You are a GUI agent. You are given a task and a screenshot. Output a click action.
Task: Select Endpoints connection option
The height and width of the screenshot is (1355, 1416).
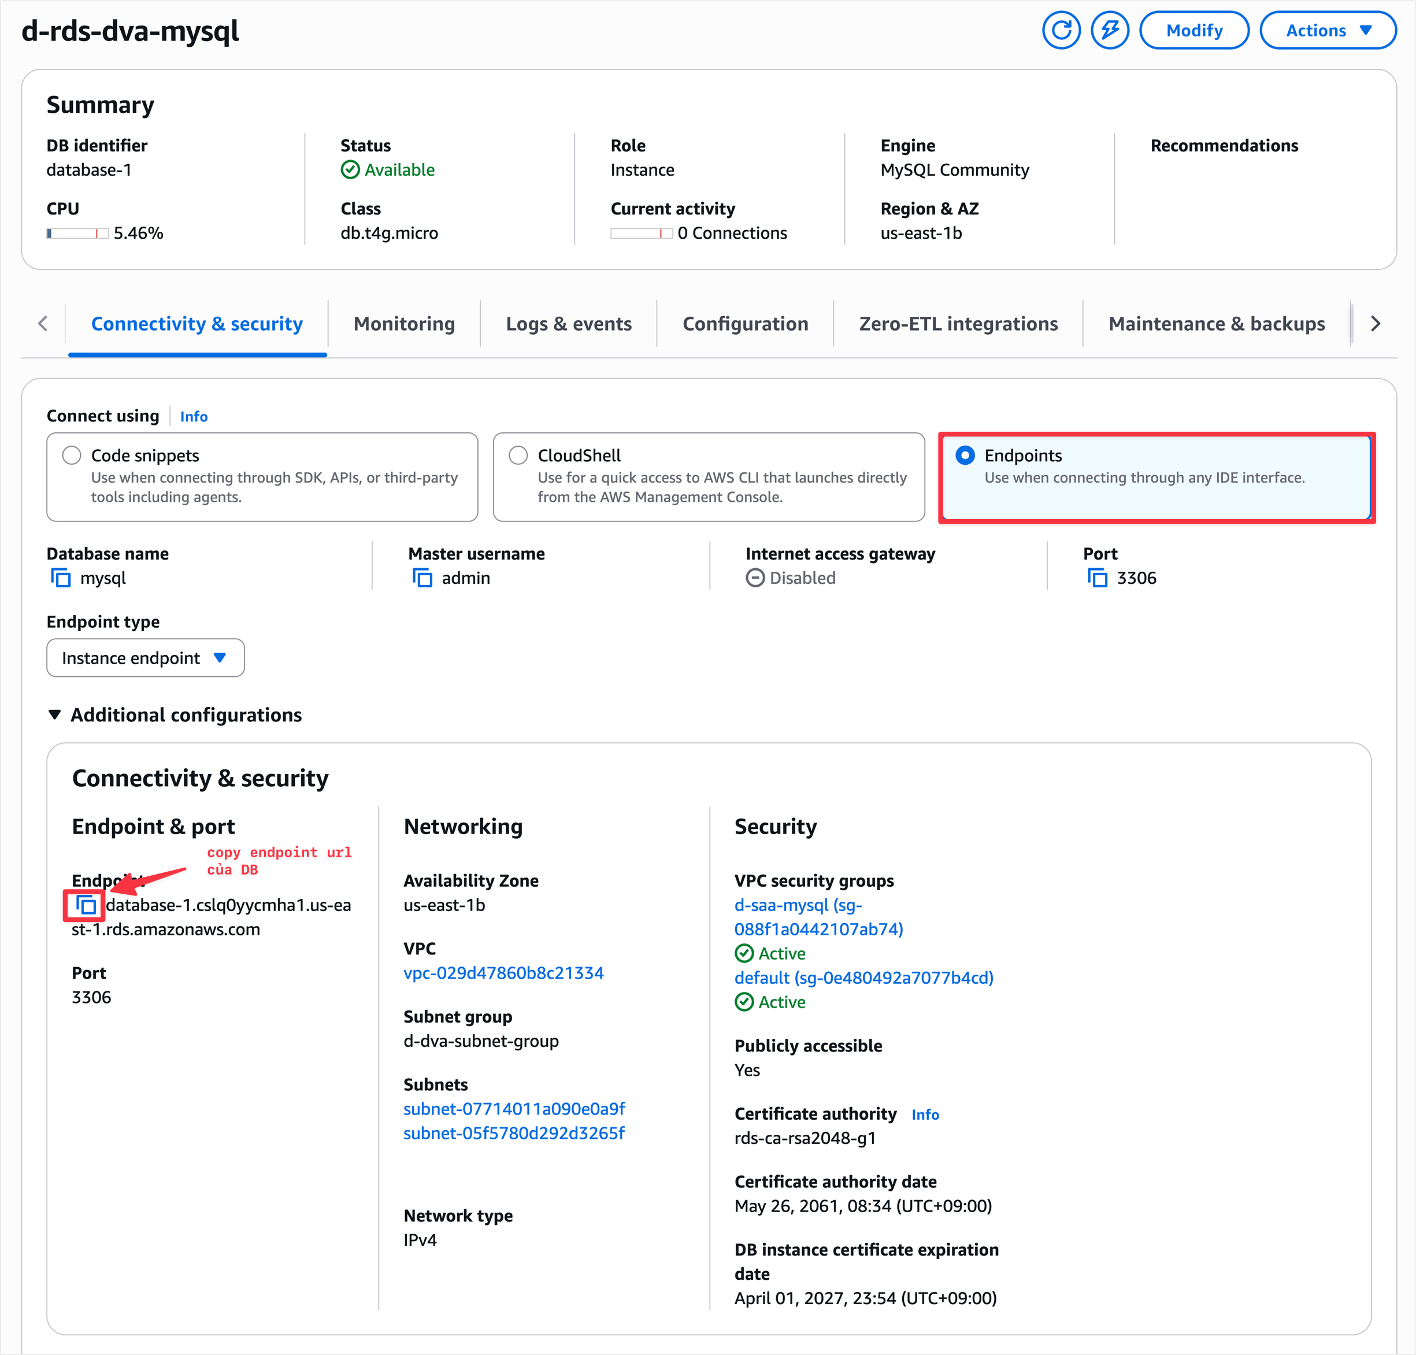965,455
